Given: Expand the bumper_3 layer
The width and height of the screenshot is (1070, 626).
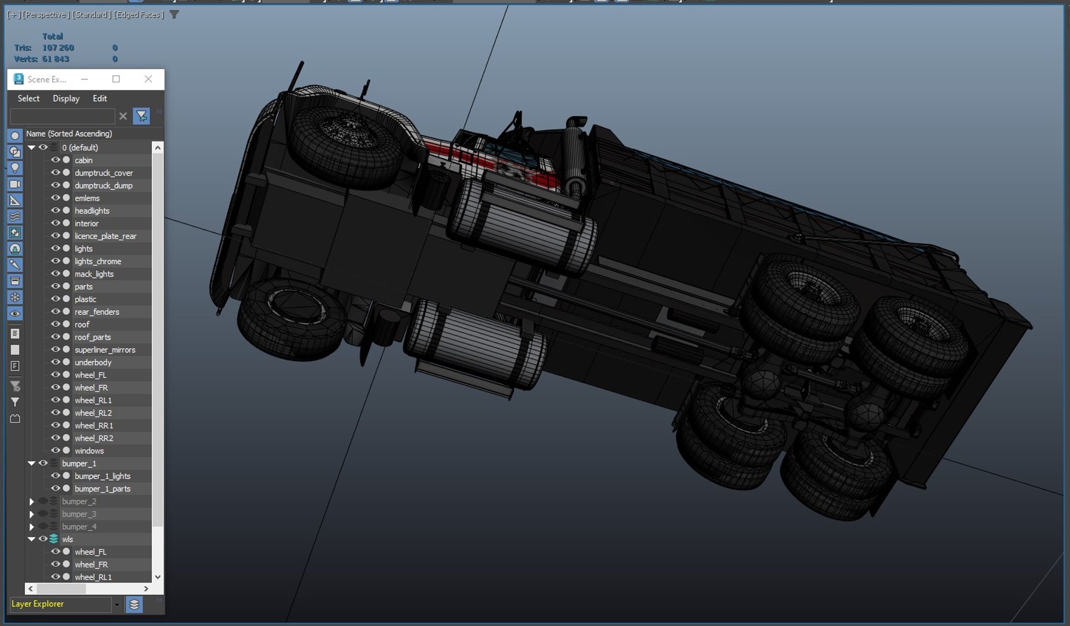Looking at the screenshot, I should point(31,514).
